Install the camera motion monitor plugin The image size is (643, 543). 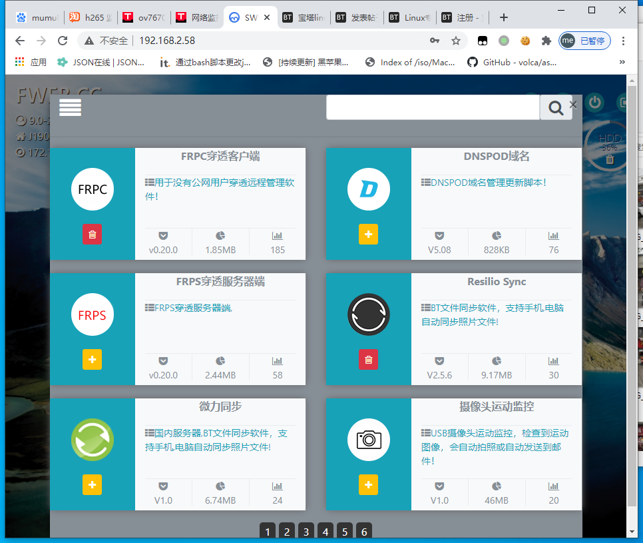tap(368, 485)
